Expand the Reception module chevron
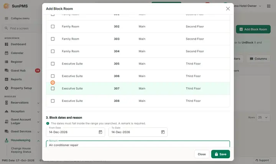Viewport: 276px width, 164px height. coord(38,112)
